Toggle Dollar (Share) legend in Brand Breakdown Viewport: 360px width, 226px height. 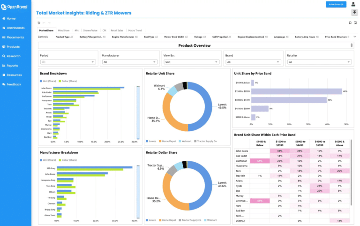click(67, 81)
